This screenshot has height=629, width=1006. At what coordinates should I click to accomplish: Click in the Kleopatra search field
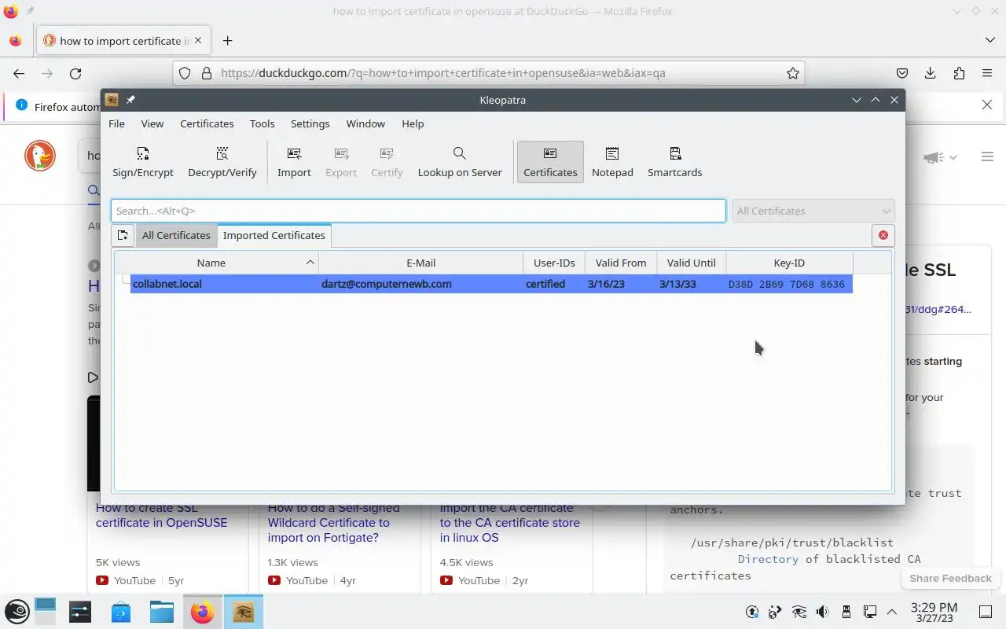point(418,211)
